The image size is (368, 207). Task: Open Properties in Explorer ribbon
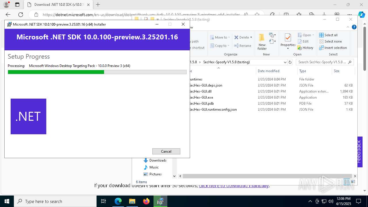[x=288, y=40]
